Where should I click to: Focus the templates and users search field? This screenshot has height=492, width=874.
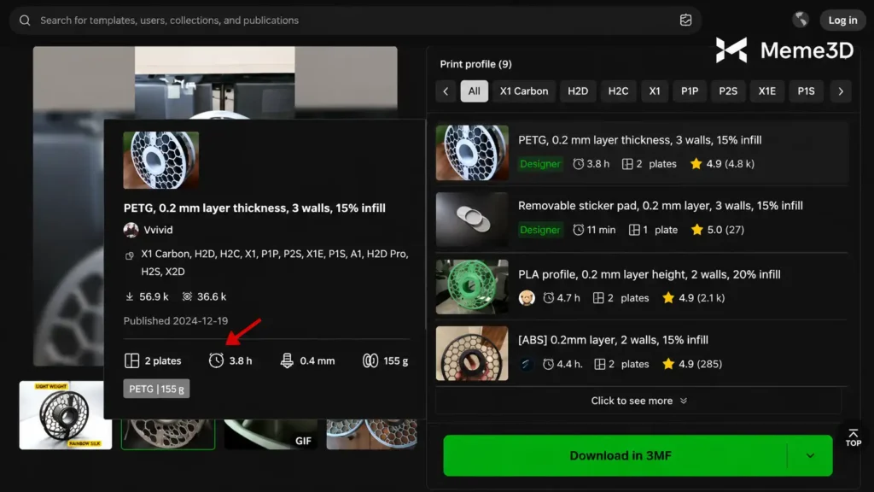[354, 20]
